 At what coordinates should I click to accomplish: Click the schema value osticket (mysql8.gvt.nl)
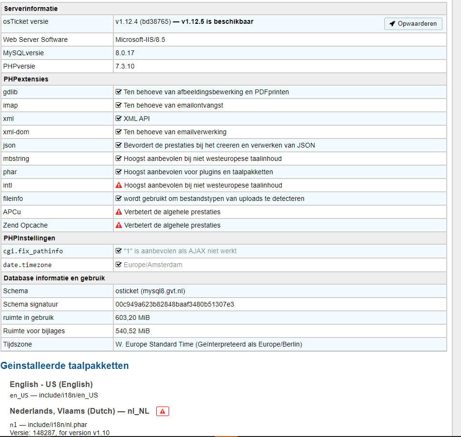[150, 291]
